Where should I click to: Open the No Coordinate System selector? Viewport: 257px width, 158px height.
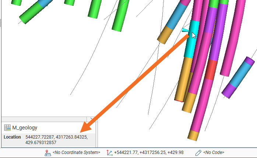point(76,152)
